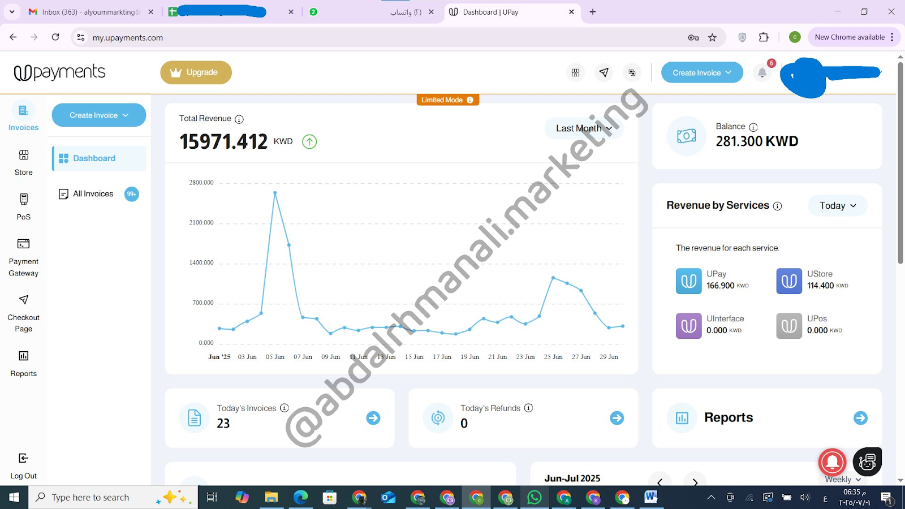The width and height of the screenshot is (905, 509).
Task: Click the Log Out icon
Action: pos(23,458)
